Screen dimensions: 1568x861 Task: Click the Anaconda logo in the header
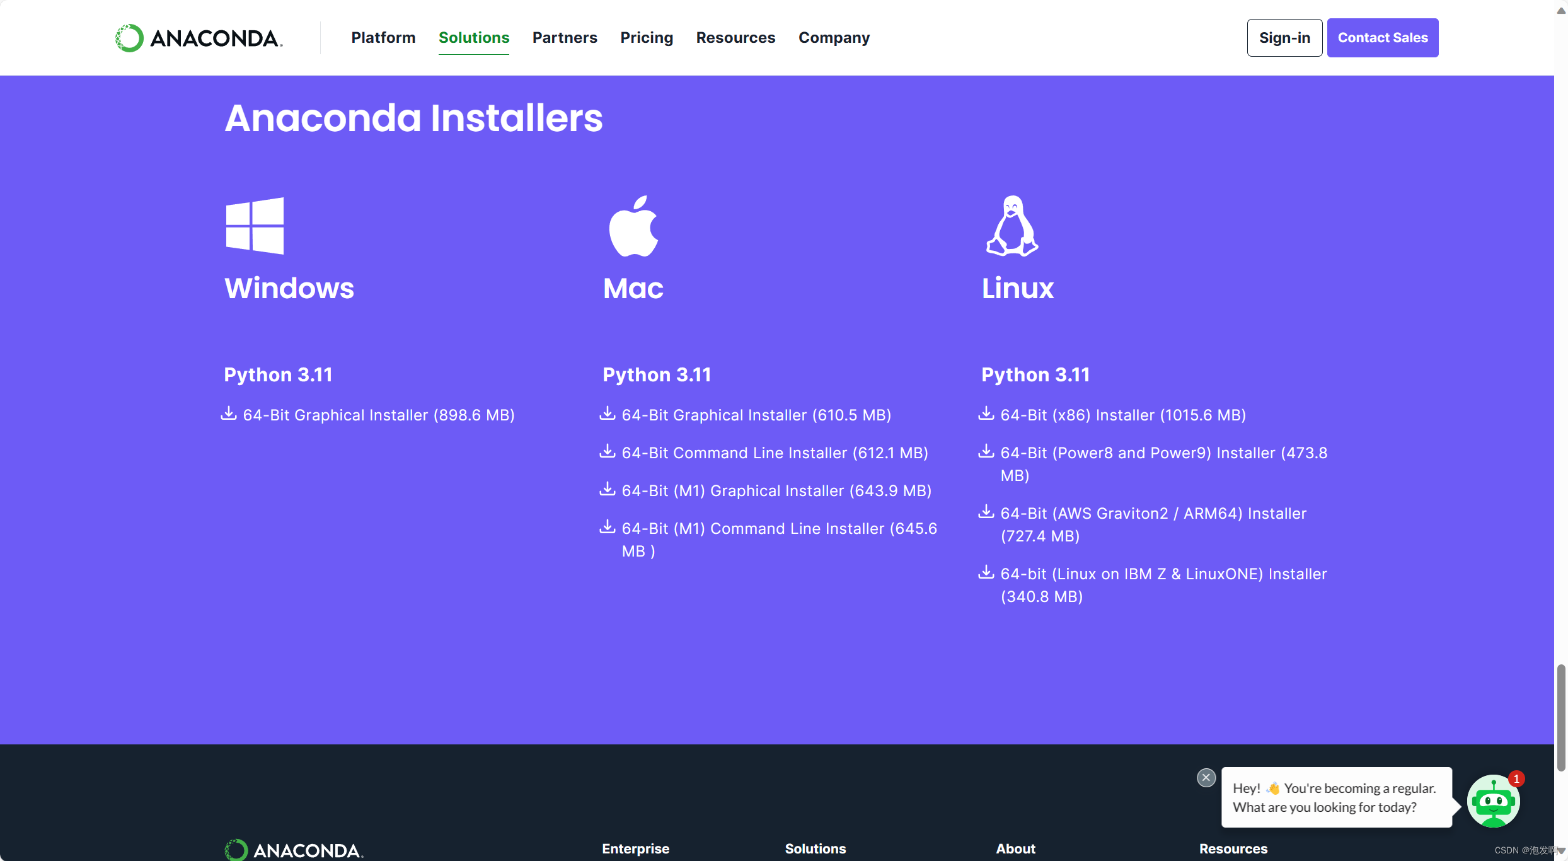(x=197, y=37)
